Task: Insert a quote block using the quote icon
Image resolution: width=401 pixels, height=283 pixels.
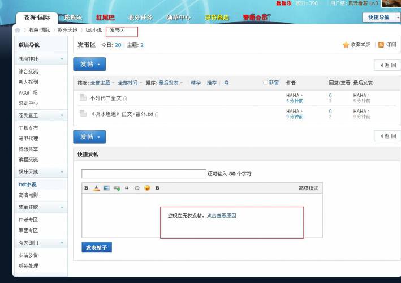Action: (x=127, y=188)
